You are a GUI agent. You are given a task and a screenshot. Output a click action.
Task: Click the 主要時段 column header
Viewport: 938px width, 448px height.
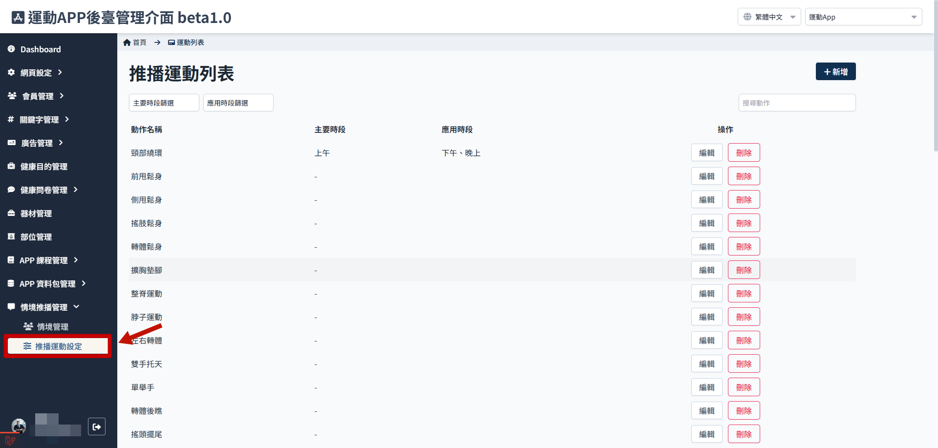pos(330,129)
